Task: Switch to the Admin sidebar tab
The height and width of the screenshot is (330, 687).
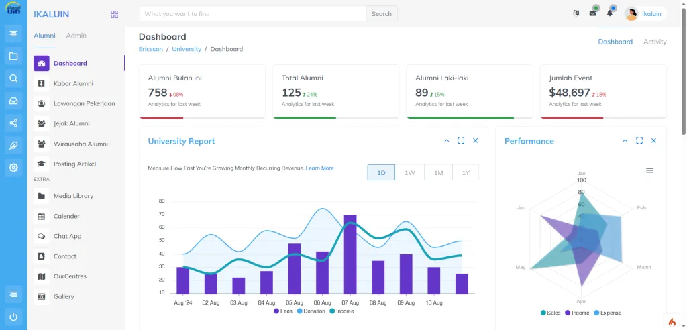Action: click(x=76, y=36)
